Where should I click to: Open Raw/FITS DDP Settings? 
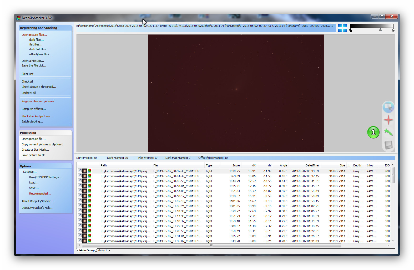(x=46, y=177)
